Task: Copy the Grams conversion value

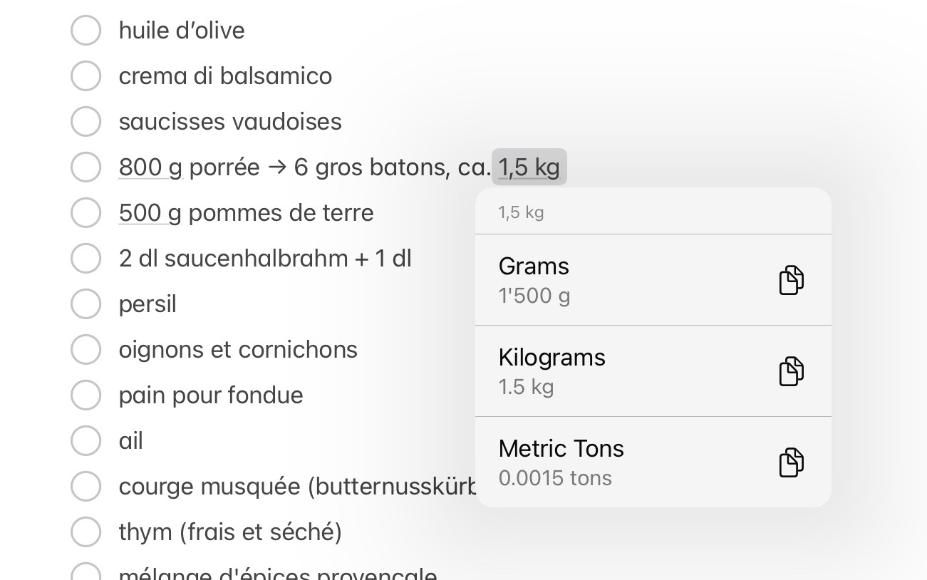Action: [x=791, y=280]
